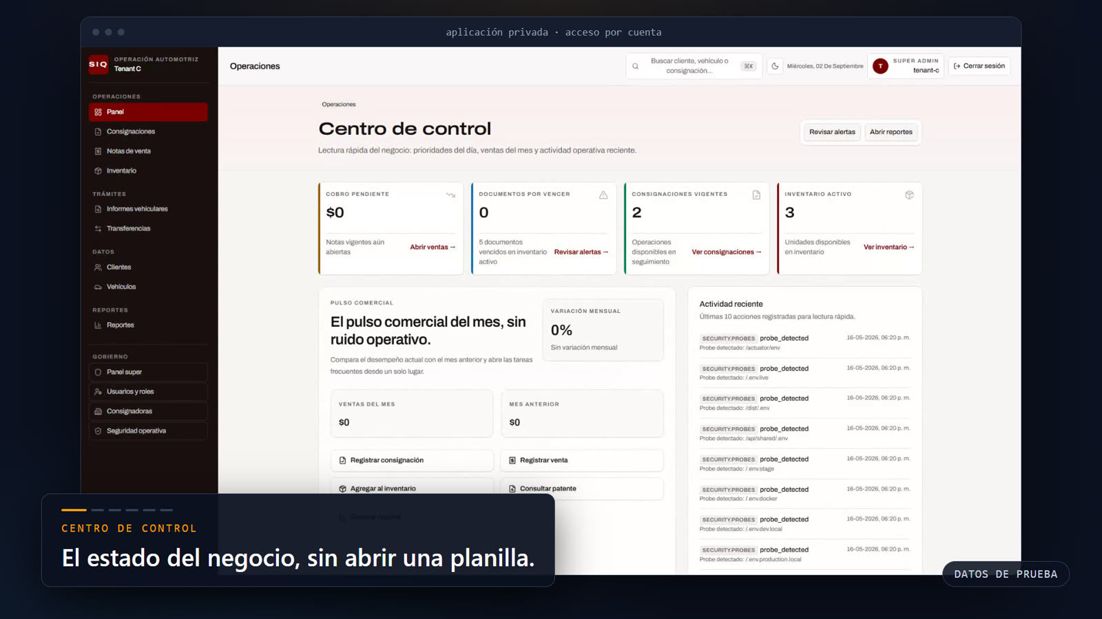Screen dimensions: 1102x619
Task: Toggle dark mode moon icon
Action: (x=775, y=66)
